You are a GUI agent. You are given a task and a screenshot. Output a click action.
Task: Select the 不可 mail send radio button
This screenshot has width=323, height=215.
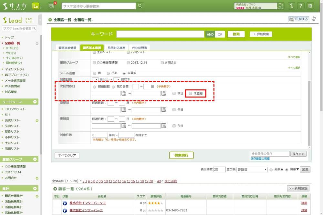coord(108,73)
